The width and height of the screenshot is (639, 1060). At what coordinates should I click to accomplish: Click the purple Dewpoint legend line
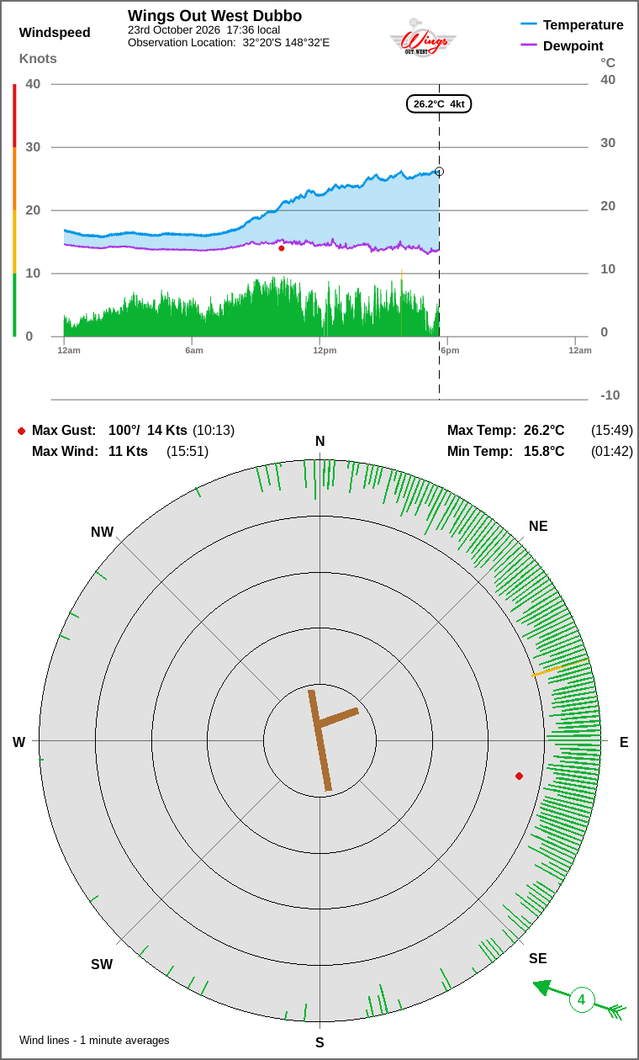[529, 45]
